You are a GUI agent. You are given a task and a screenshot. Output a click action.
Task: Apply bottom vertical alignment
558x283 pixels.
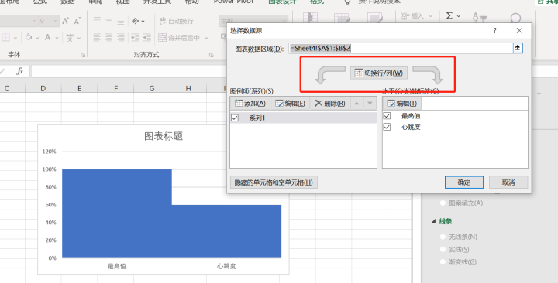coord(121,22)
